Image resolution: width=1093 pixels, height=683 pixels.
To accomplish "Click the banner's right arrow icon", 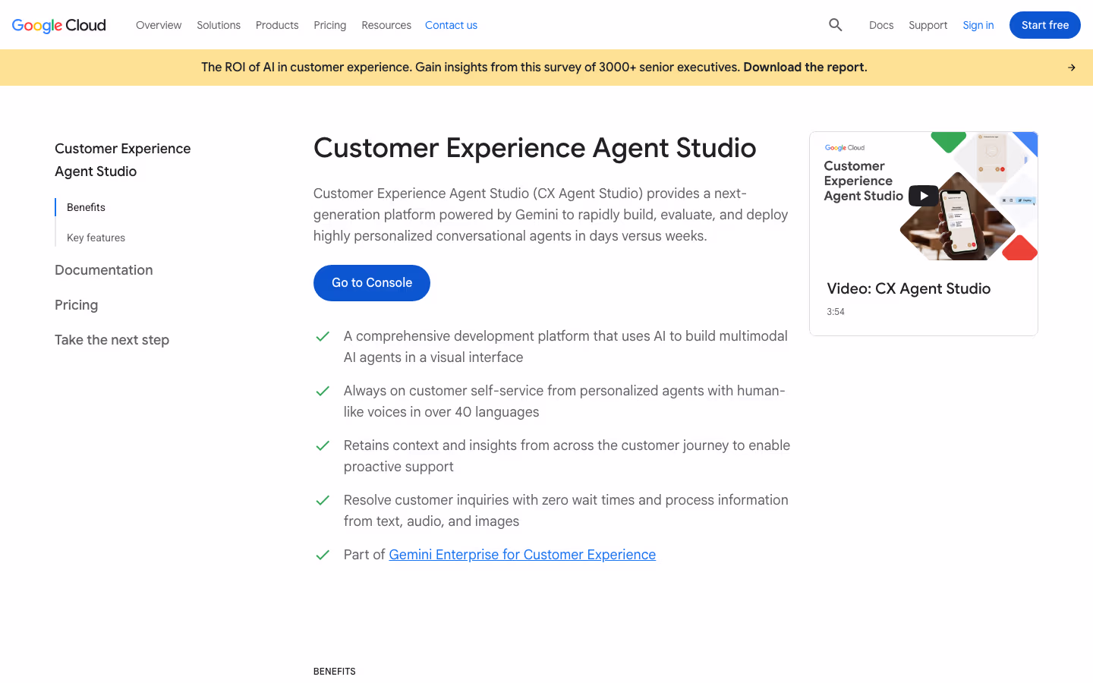I will (x=1072, y=68).
